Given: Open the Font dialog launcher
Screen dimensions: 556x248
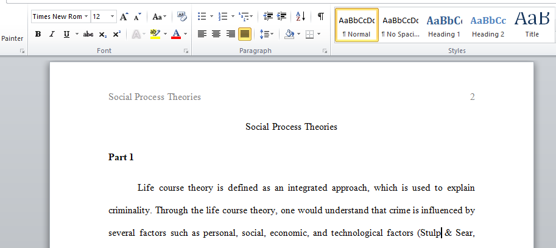Looking at the screenshot, I should pos(186,51).
